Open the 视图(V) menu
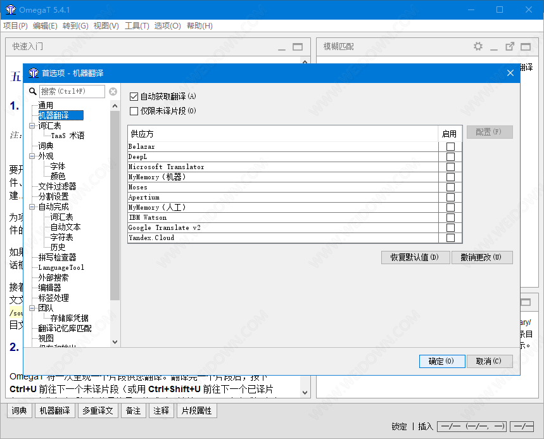The height and width of the screenshot is (439, 544). pos(106,26)
